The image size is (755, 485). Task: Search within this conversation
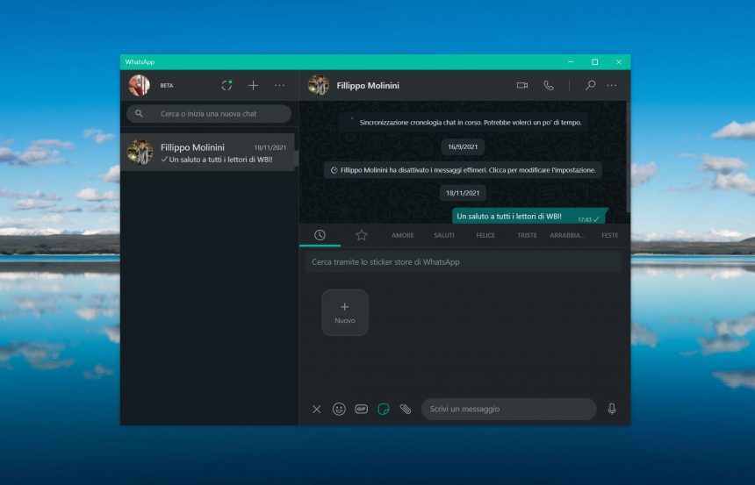[590, 86]
